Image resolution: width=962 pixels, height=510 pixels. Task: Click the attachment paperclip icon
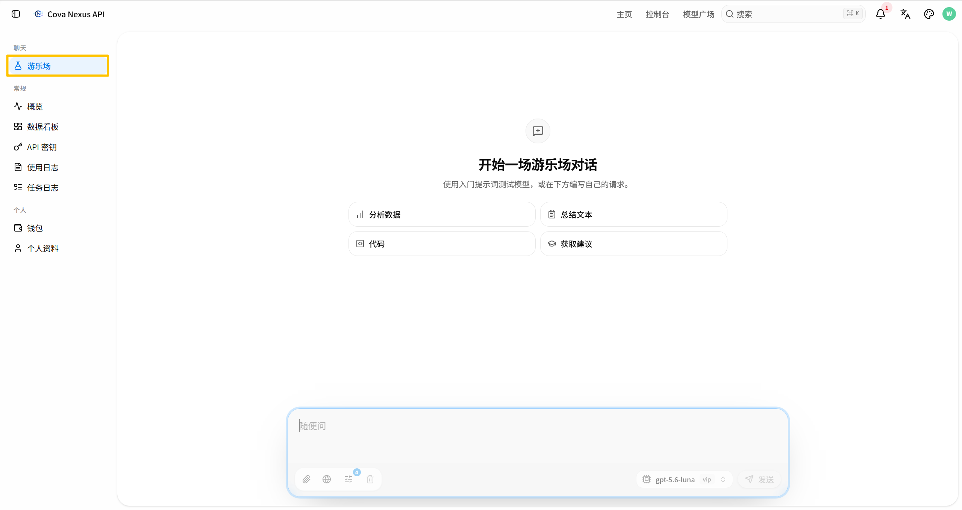click(x=306, y=479)
